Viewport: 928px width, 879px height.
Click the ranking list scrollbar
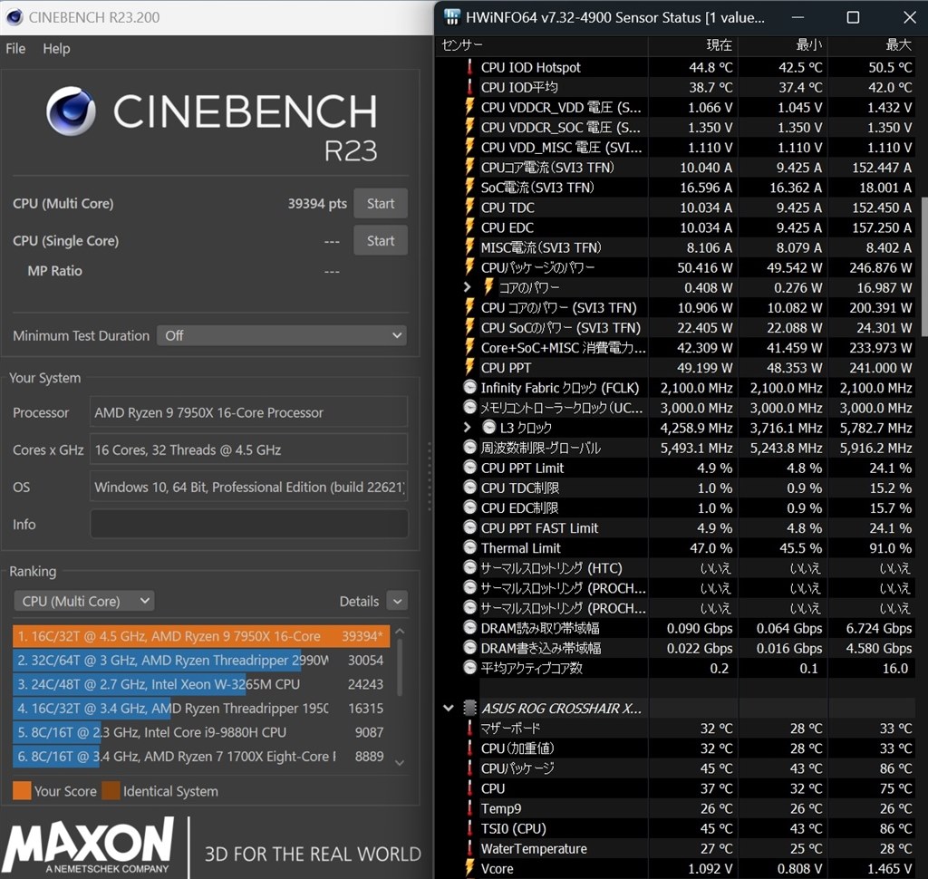pyautogui.click(x=400, y=668)
